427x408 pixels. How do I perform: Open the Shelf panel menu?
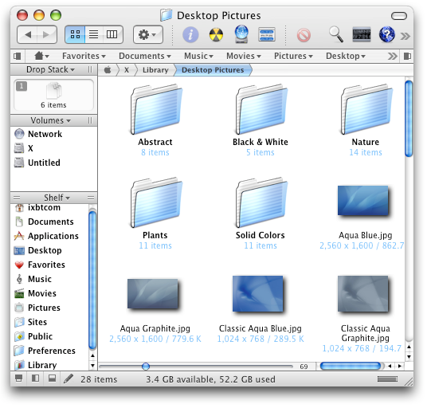click(57, 198)
